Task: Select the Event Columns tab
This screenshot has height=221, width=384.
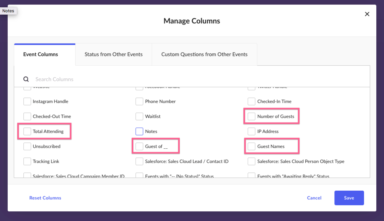Action: tap(41, 55)
